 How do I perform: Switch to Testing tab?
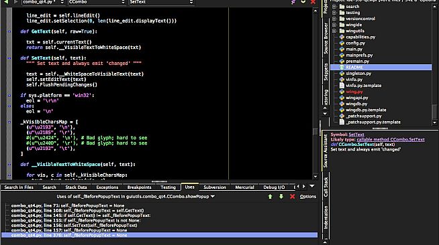click(168, 187)
